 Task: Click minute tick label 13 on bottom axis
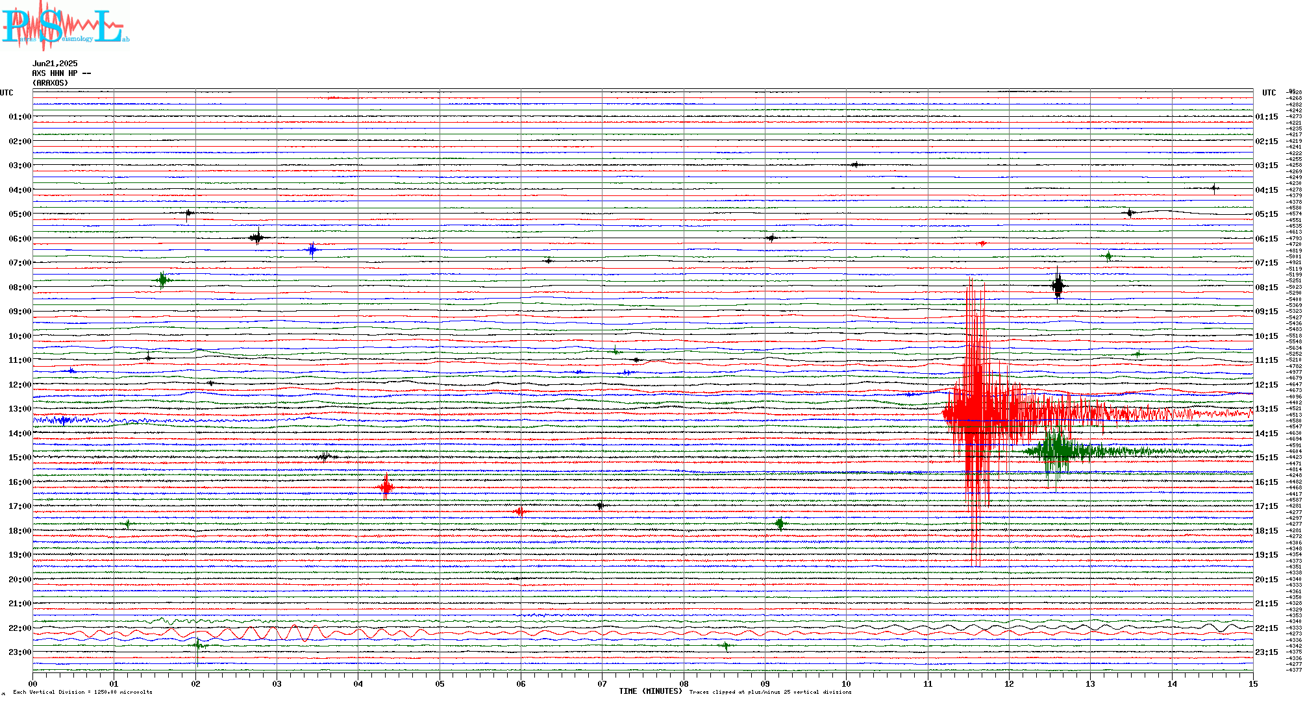1091,683
